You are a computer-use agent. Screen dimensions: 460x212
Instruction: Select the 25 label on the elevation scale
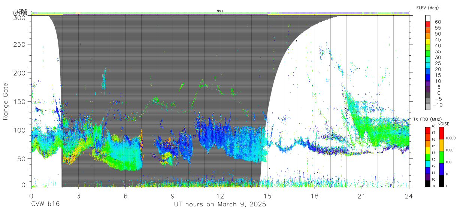(437, 63)
